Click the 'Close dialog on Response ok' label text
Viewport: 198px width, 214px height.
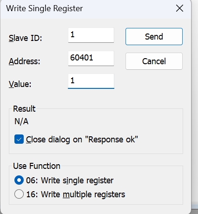pyautogui.click(x=82, y=140)
